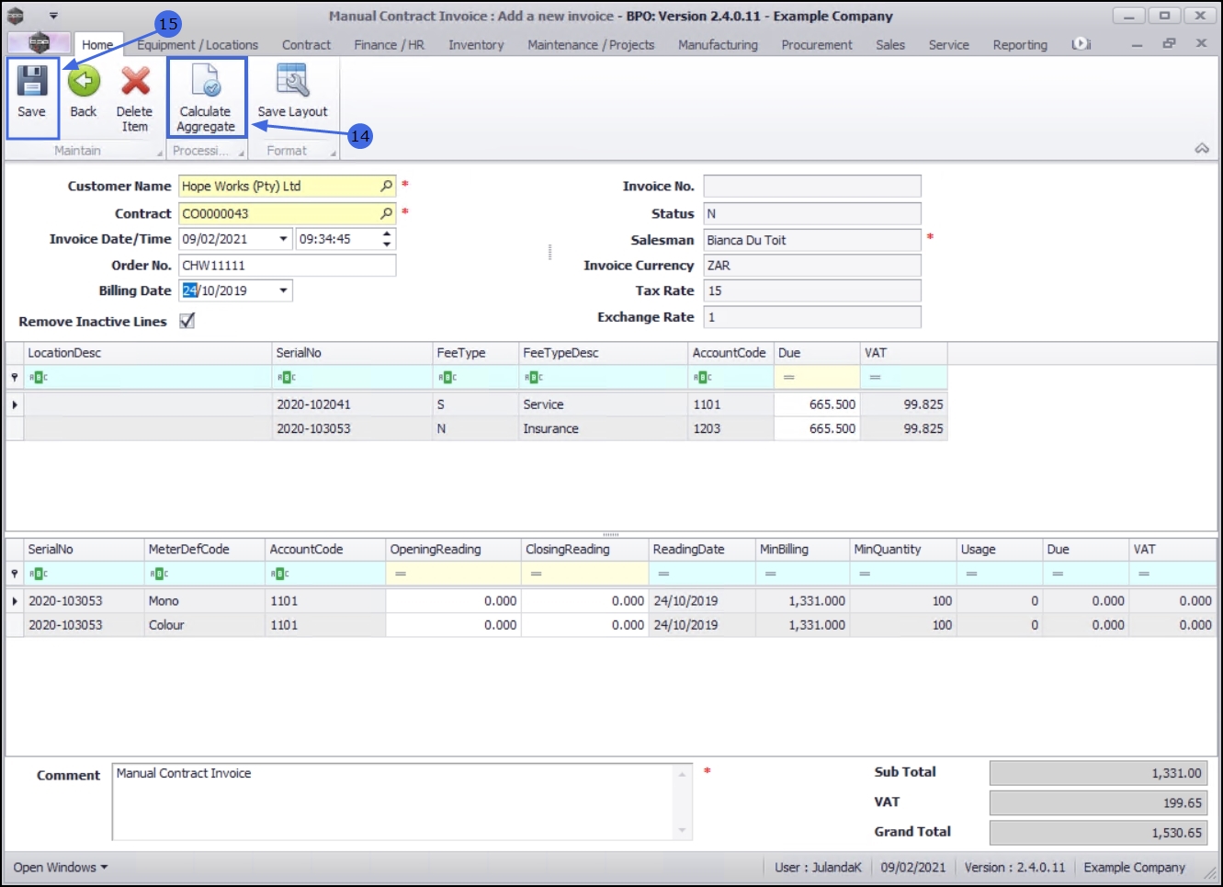Open the Open Windows dropdown menu
Image resolution: width=1223 pixels, height=887 pixels.
pyautogui.click(x=61, y=867)
